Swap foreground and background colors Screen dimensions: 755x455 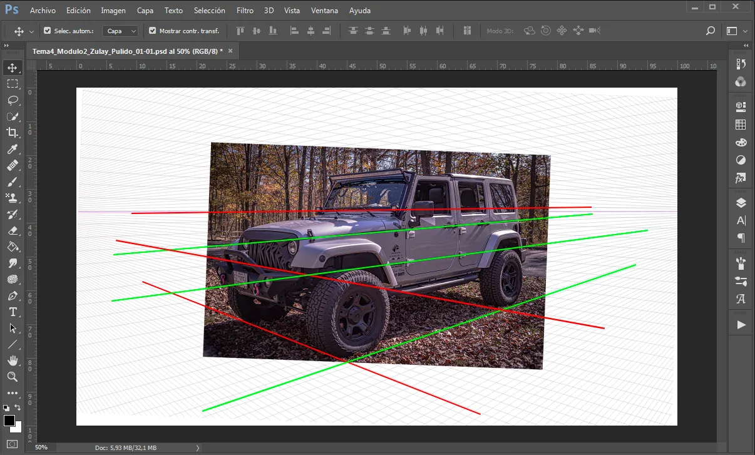coord(18,407)
